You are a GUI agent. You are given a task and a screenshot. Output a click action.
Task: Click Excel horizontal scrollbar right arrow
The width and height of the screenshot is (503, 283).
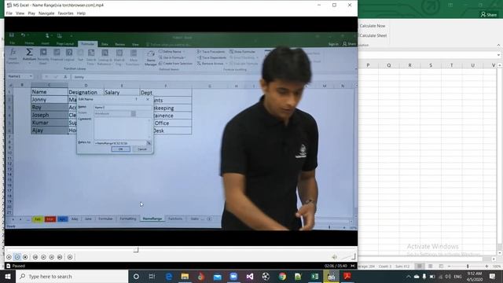click(494, 259)
